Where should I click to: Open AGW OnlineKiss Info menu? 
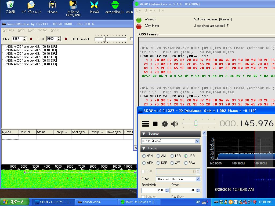pyautogui.click(x=161, y=10)
